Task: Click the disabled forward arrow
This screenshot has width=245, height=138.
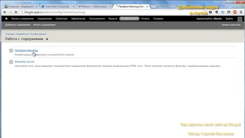Action: (x=10, y=12)
